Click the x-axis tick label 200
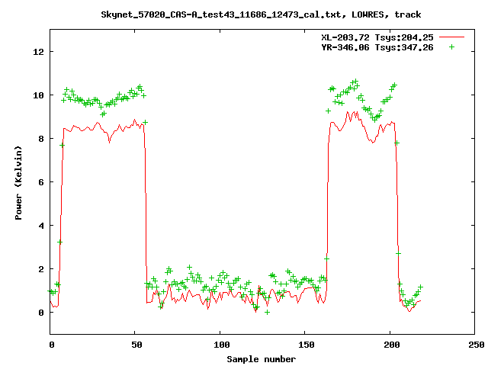The image size is (488, 366). click(391, 345)
